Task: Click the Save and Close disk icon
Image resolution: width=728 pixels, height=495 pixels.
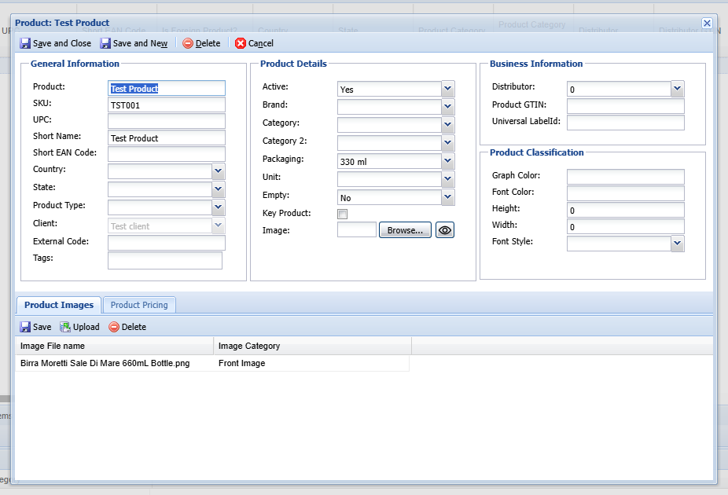Action: (x=24, y=43)
